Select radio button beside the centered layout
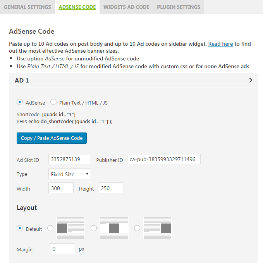The height and width of the screenshot is (263, 263). pyautogui.click(x=93, y=229)
